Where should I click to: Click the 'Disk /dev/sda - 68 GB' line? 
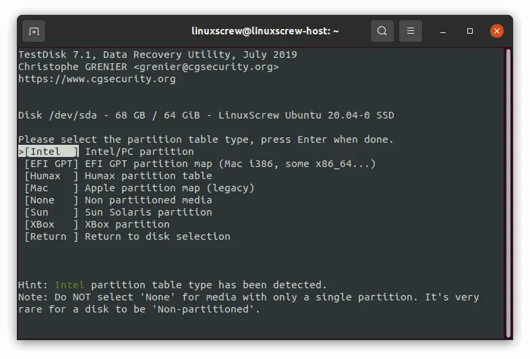point(206,115)
